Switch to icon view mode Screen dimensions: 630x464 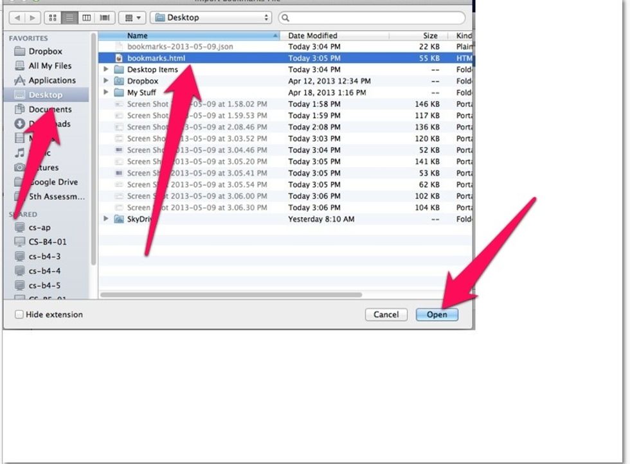[53, 17]
